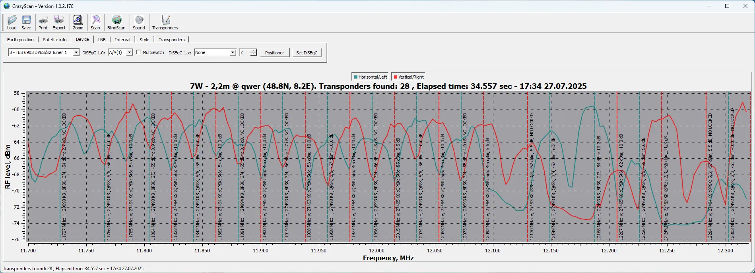The height and width of the screenshot is (273, 755).
Task: Open the Transponders toolbar icon
Action: point(165,22)
